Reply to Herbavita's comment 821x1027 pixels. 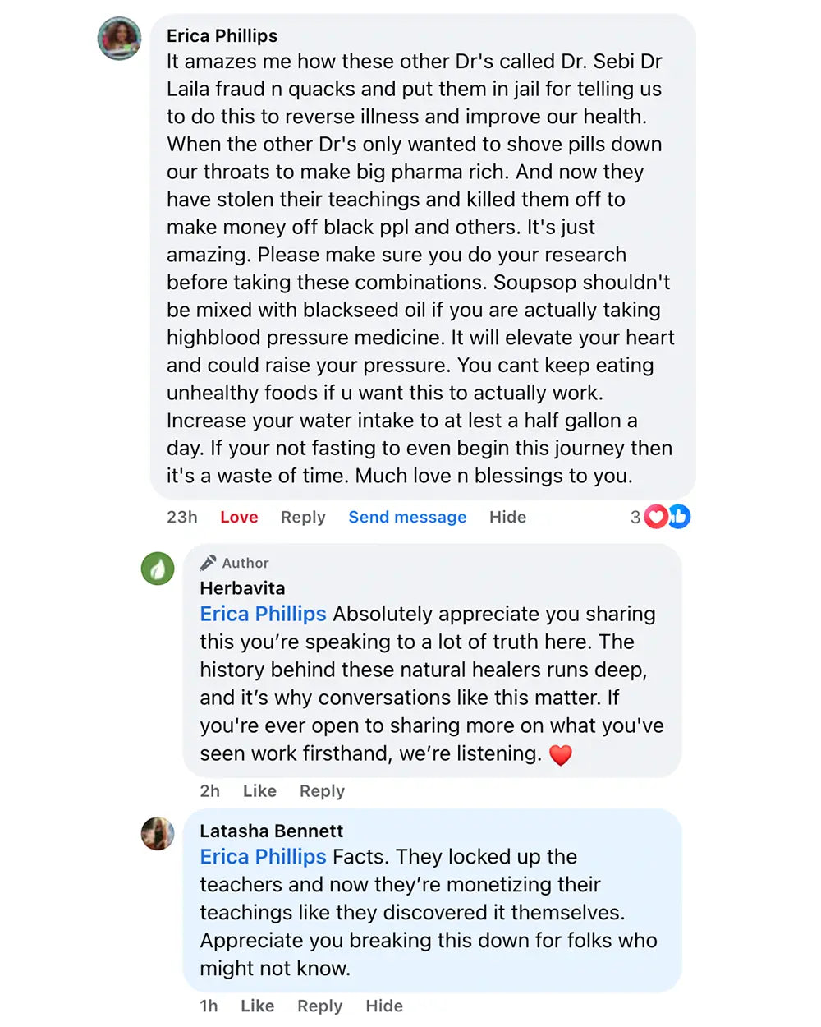pyautogui.click(x=322, y=791)
